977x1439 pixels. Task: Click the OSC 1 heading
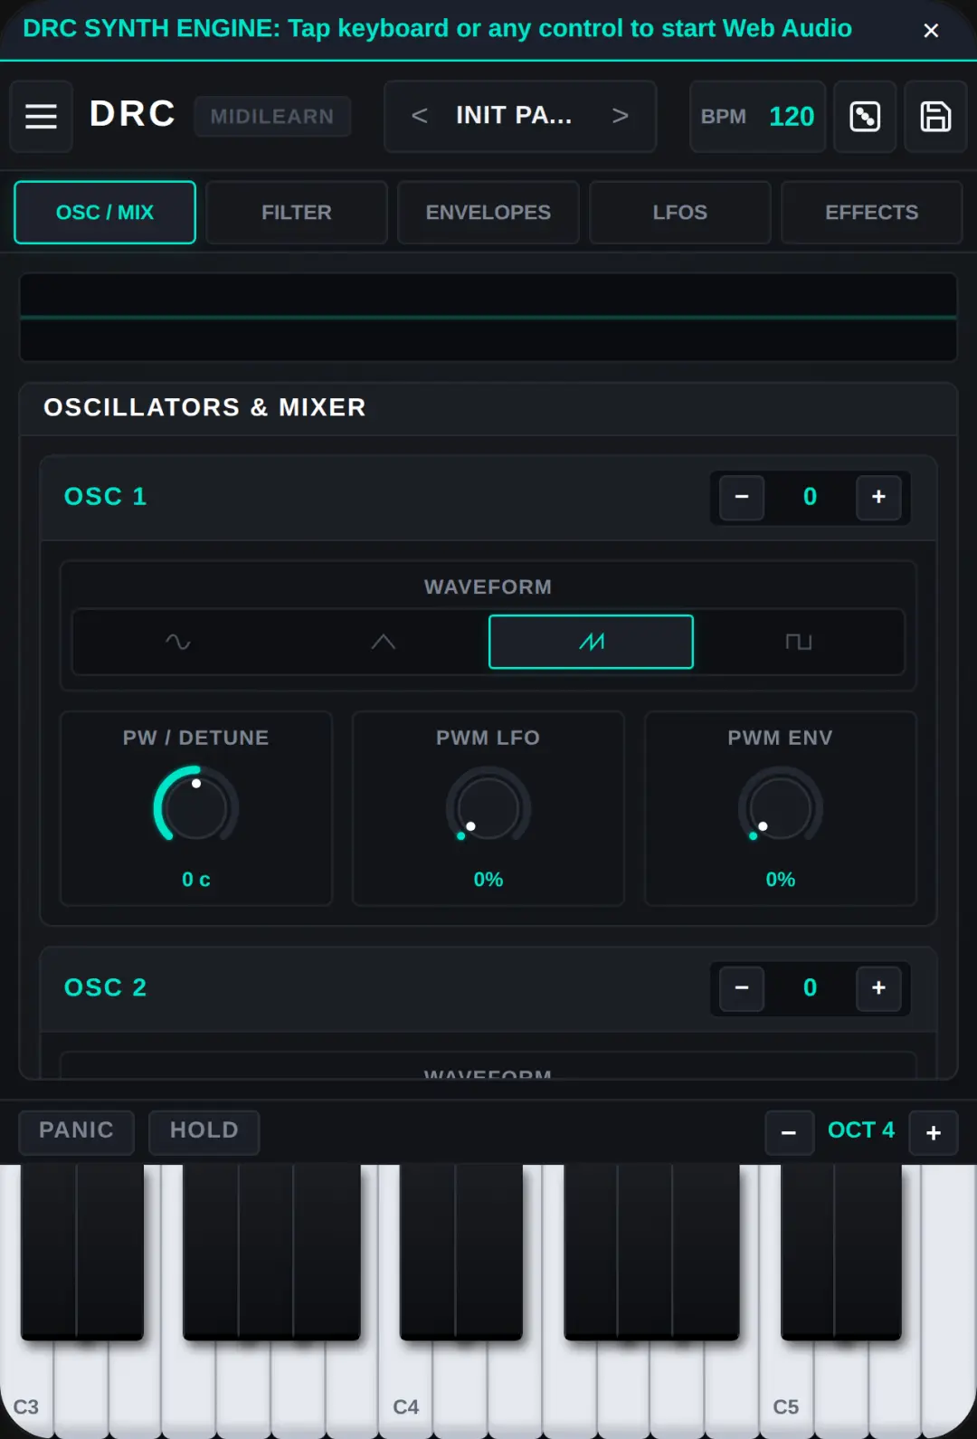pos(106,497)
